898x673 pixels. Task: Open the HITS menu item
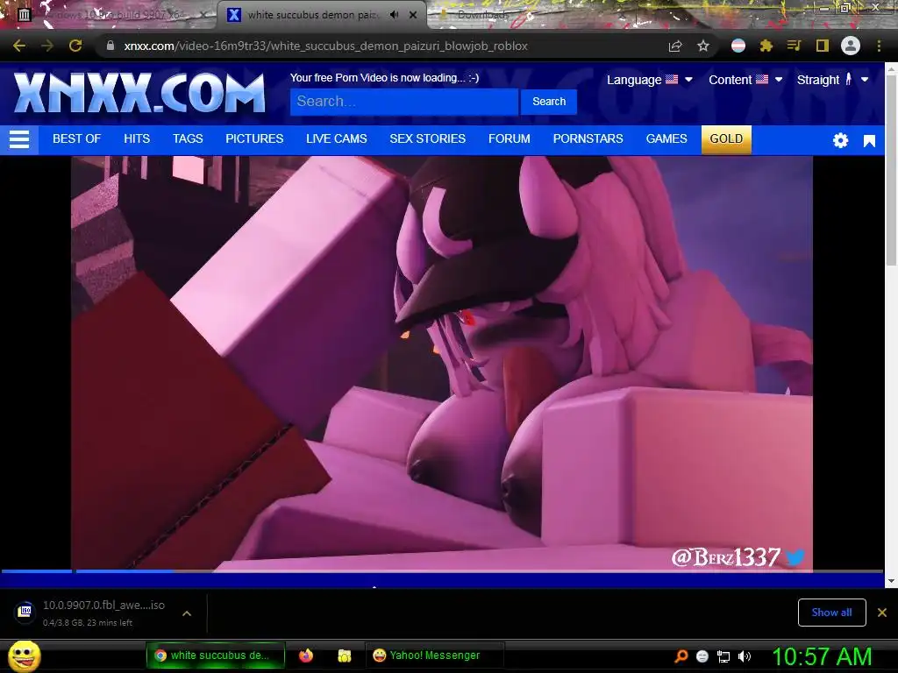click(x=137, y=139)
